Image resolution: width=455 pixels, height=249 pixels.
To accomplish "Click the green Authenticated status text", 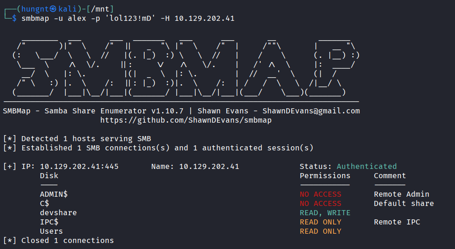I will pyautogui.click(x=366, y=167).
